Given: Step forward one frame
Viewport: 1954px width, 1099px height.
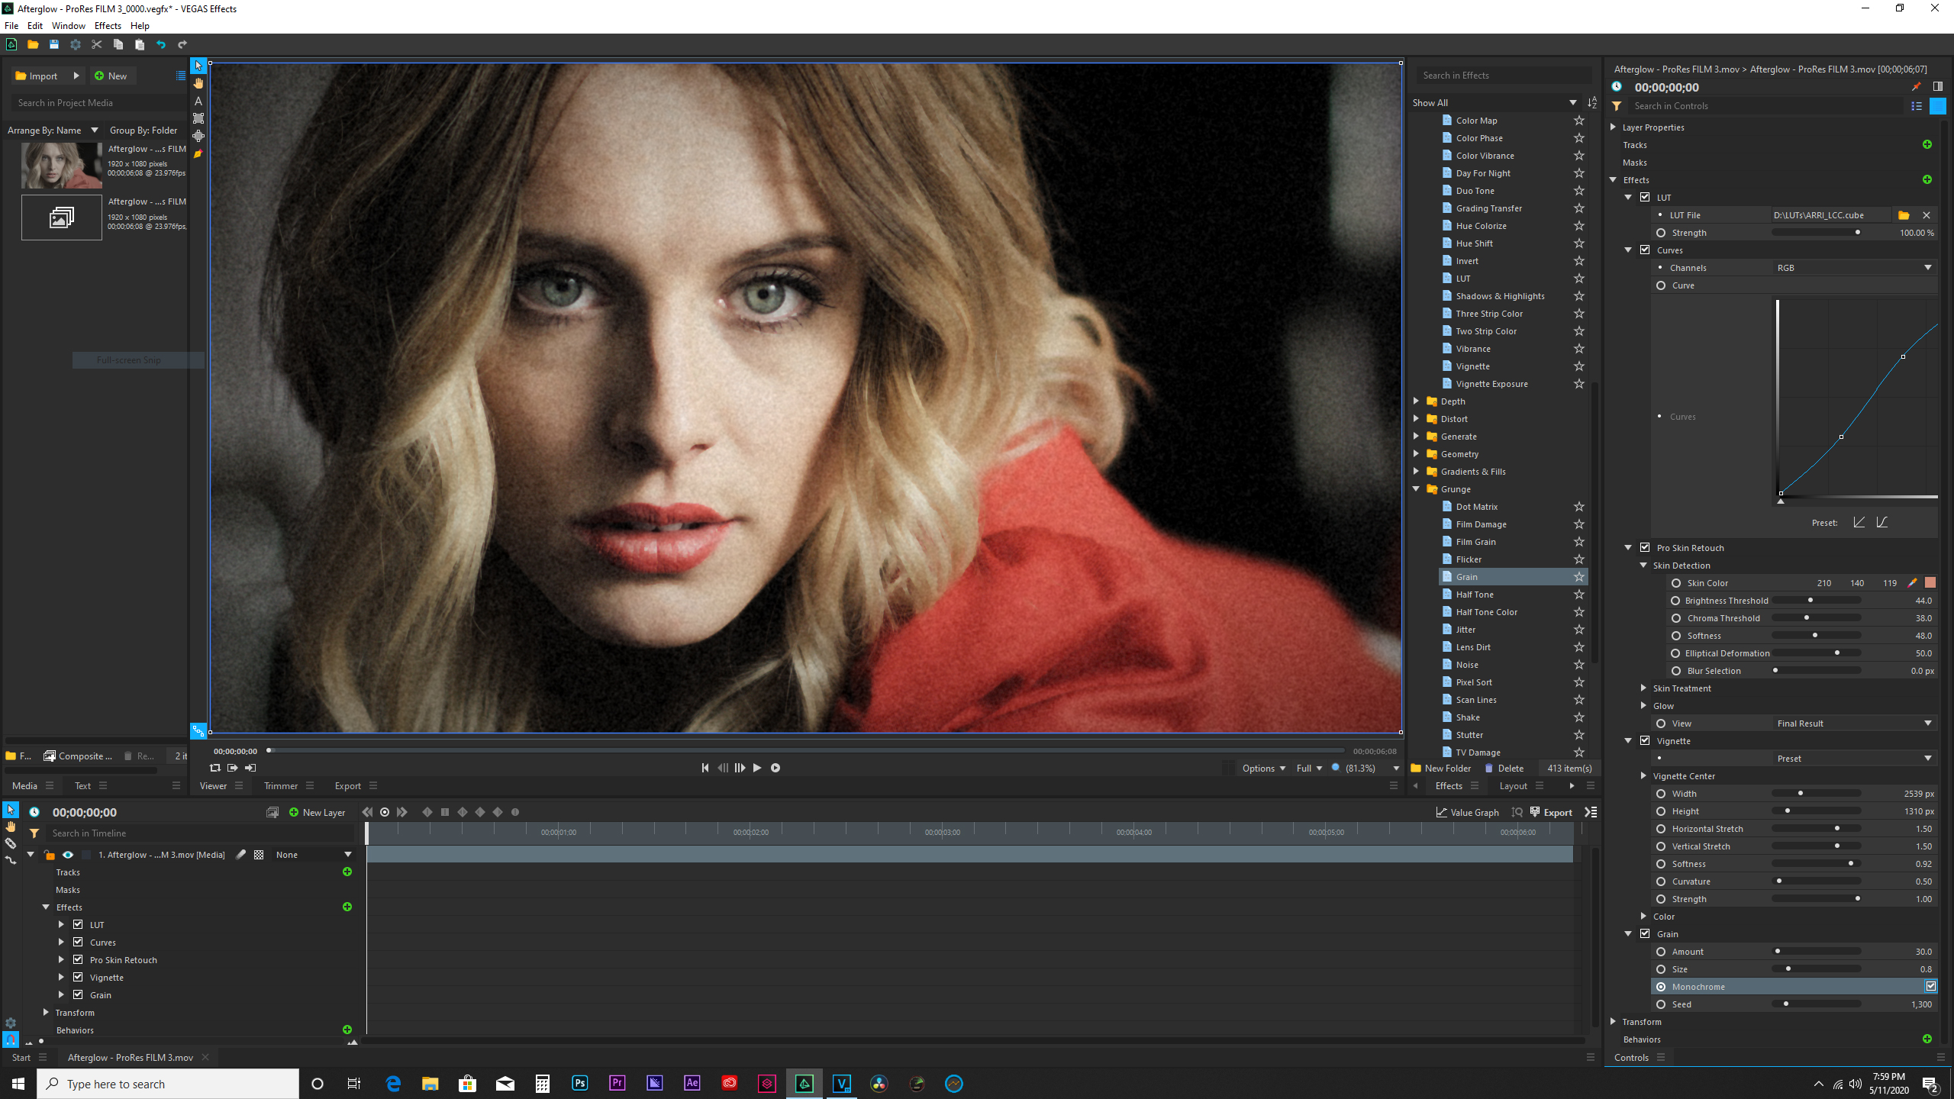Looking at the screenshot, I should (x=740, y=768).
